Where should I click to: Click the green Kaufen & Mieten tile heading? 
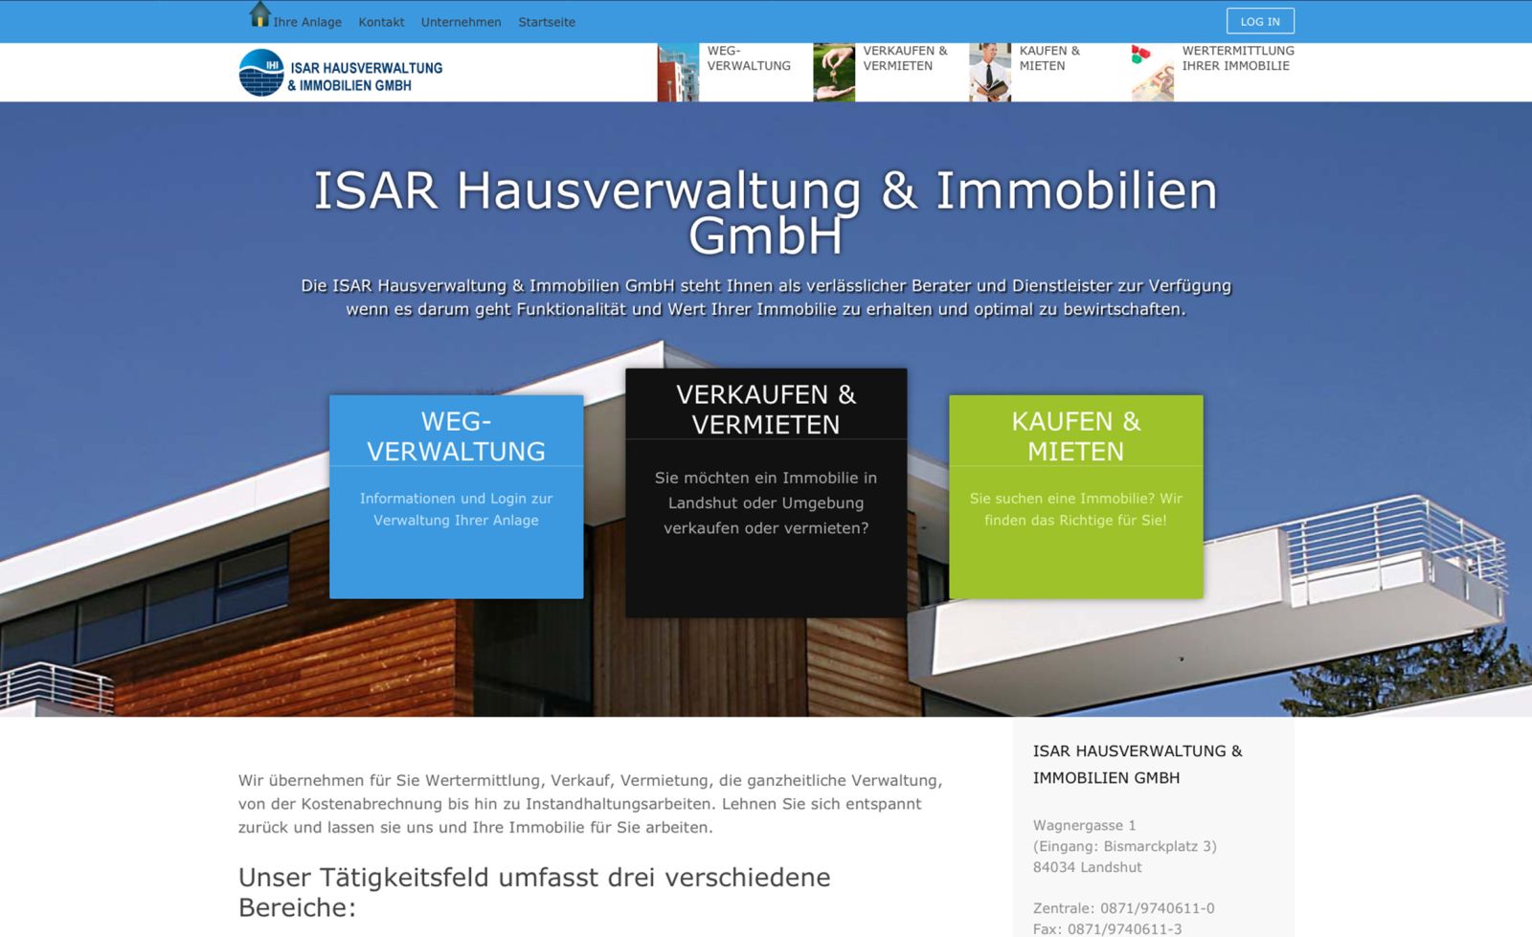point(1076,436)
